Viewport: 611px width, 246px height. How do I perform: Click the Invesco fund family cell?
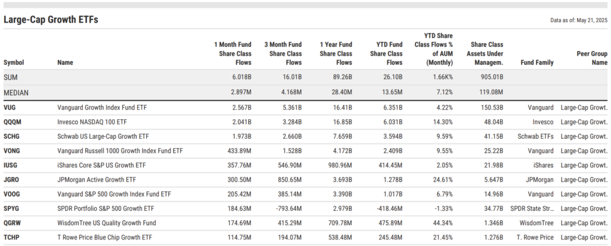coord(543,122)
